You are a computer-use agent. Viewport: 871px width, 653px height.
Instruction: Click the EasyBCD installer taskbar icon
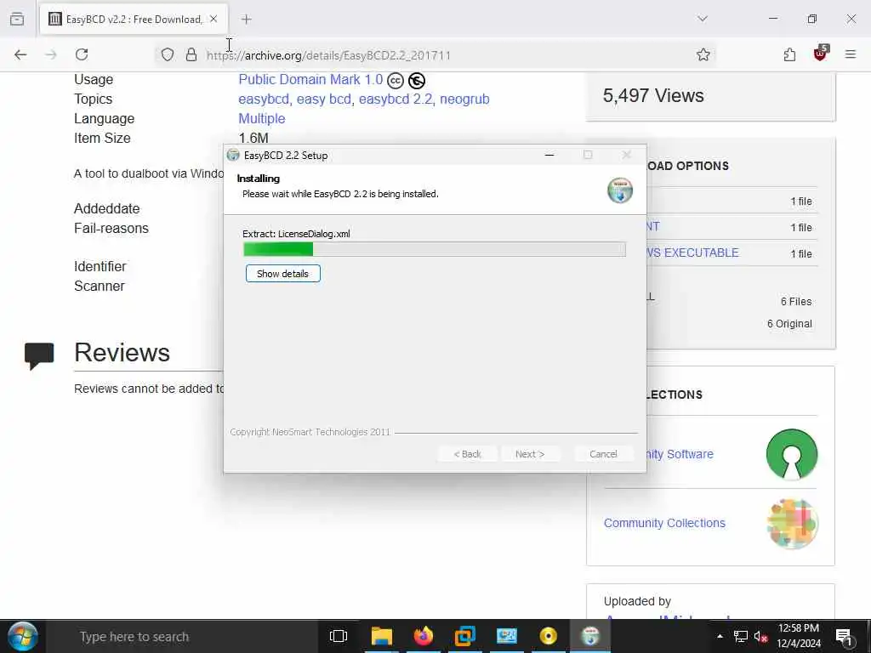coord(590,636)
